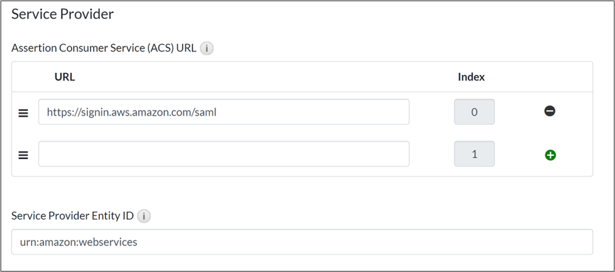Click the urn:amazon:webservices text value
This screenshot has width=615, height=272.
click(79, 241)
